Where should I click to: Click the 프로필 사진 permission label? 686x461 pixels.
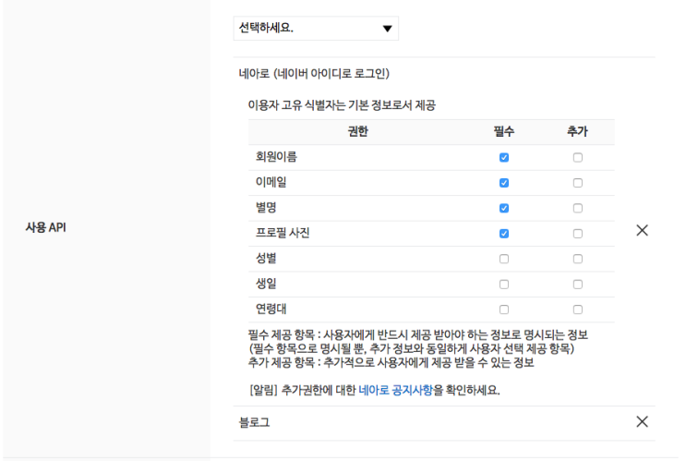click(283, 233)
